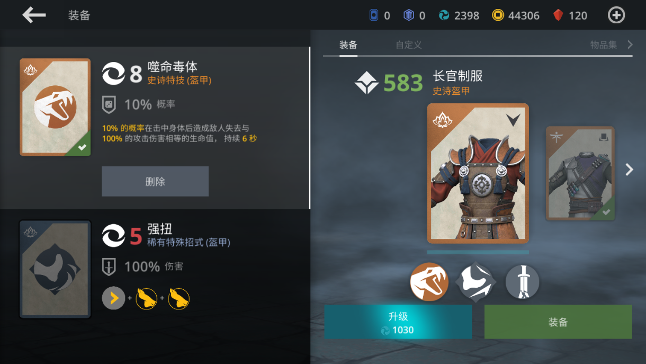Show the next armor with the right chevron
646x364 pixels.
(629, 170)
